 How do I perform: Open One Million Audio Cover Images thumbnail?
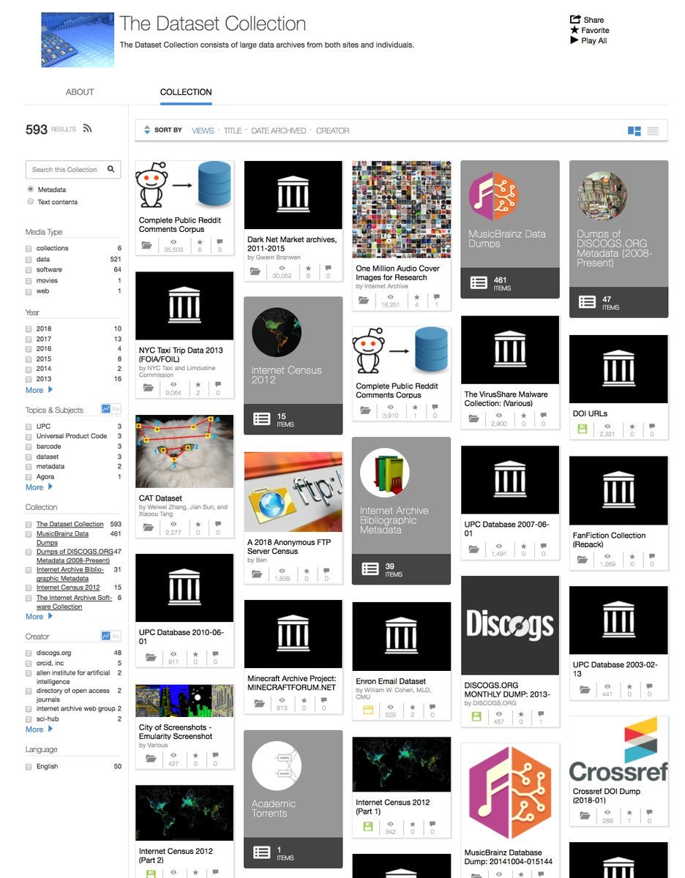tap(401, 210)
